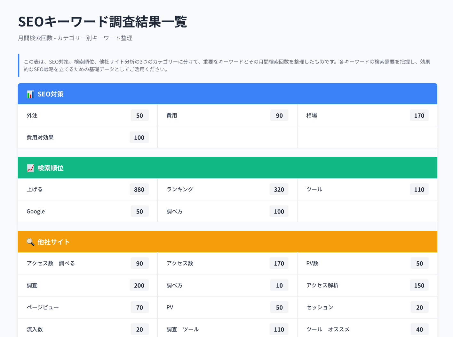Select the 検索順位 section header title
Screen dimensions: 453x337
(x=51, y=168)
